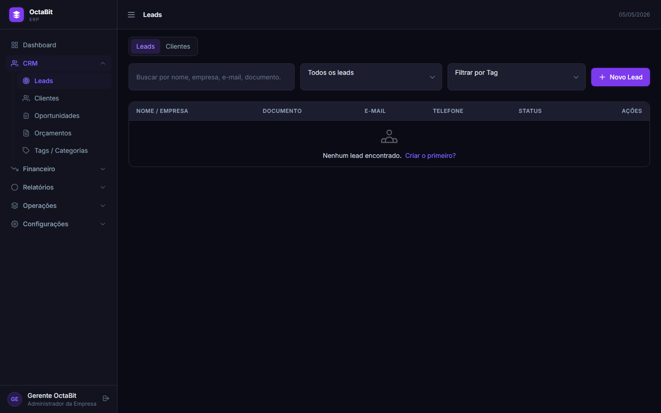The width and height of the screenshot is (661, 413).
Task: Click the Leads page title in header
Action: coord(152,15)
